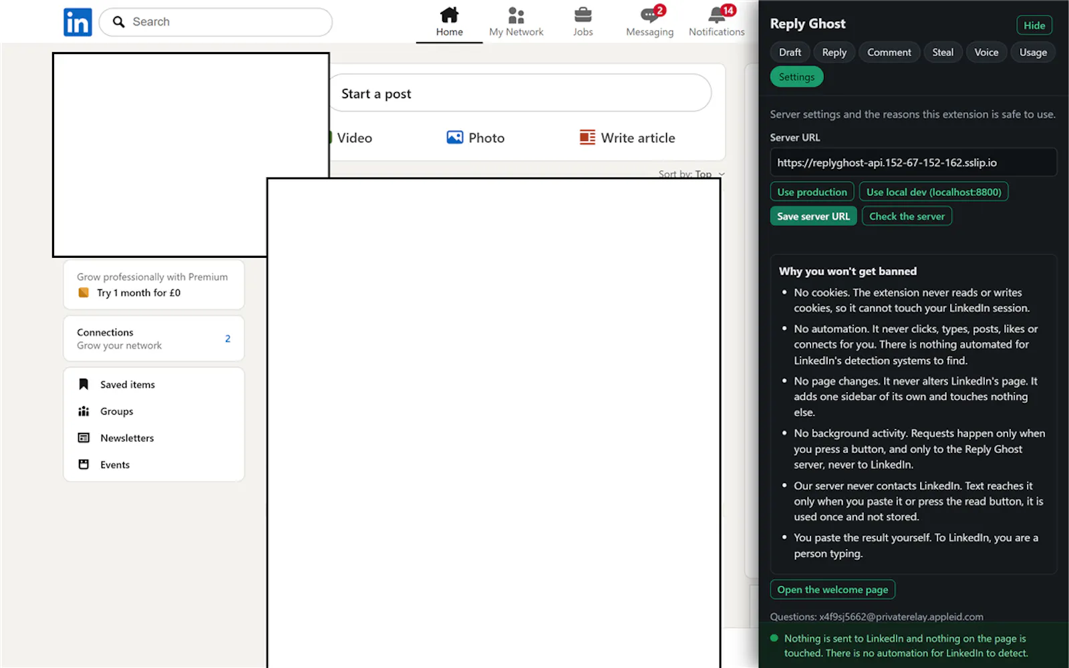The width and height of the screenshot is (1069, 668).
Task: Click Check the server button
Action: pos(907,216)
